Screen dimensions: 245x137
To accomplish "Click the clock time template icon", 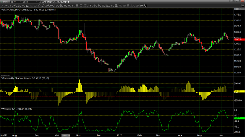I will click(x=40, y=2).
